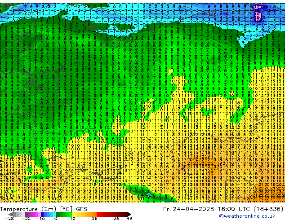Viewport: 285px width, 220px height.
Task: Click the legend label "-28"
Action: (9, 218)
